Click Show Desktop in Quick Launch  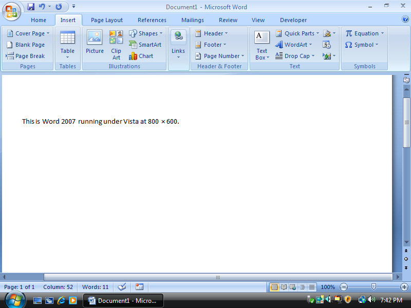[x=37, y=300]
